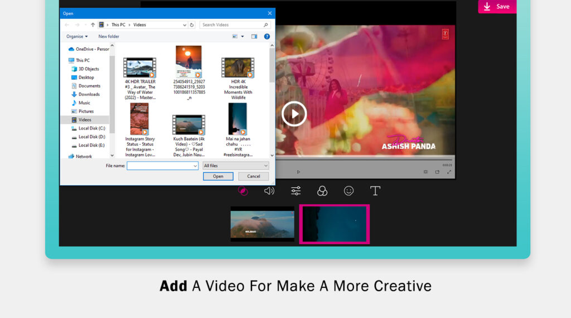
Task: Click the pink Save button
Action: click(x=497, y=7)
